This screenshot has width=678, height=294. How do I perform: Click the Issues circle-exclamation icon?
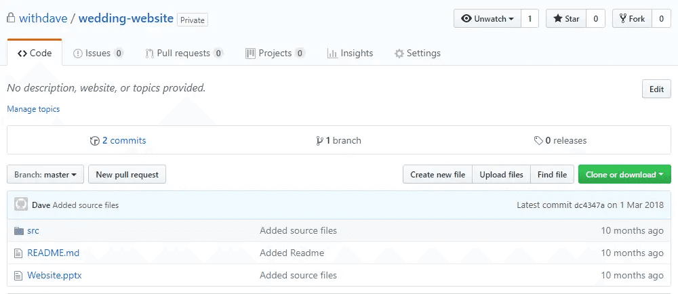pos(78,54)
